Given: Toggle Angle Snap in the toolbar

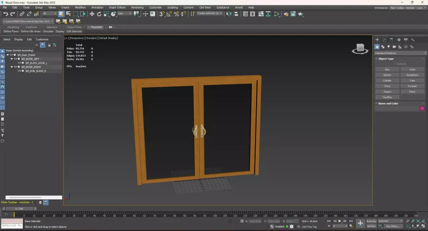Looking at the screenshot, I should point(169,14).
